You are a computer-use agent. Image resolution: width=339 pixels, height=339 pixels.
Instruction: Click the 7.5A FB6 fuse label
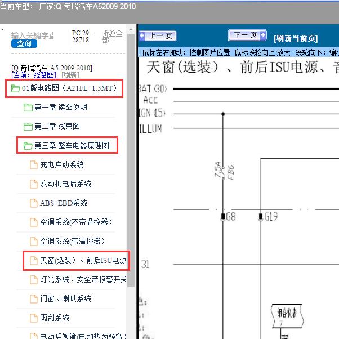click(x=224, y=171)
